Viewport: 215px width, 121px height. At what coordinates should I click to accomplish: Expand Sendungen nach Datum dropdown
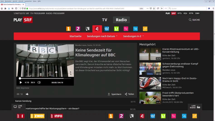click(102, 36)
